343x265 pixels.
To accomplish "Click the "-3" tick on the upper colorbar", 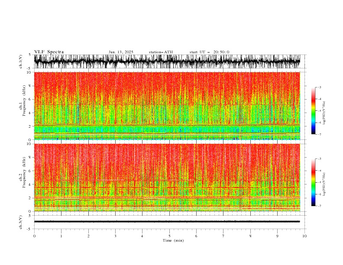I will click(320, 87).
